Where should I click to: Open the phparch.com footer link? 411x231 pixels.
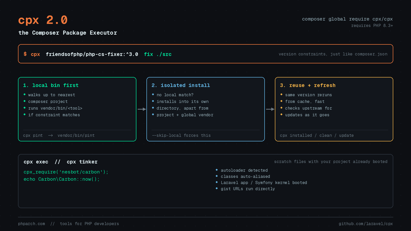32,224
